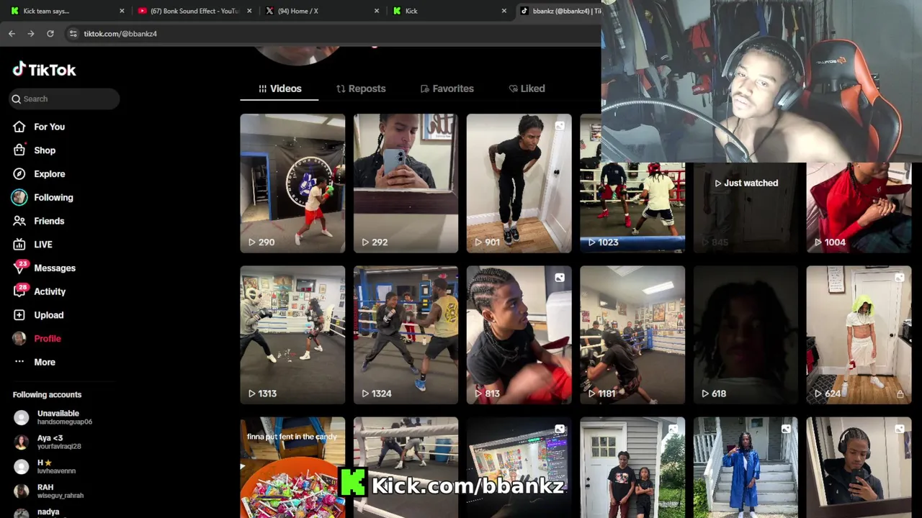Open the Upload link
The image size is (922, 518).
(x=48, y=315)
